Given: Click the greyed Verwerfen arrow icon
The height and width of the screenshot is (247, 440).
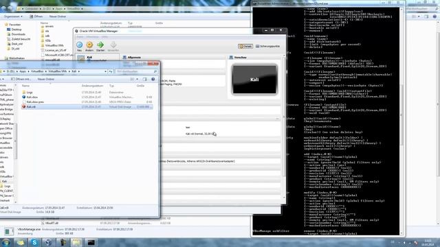Looking at the screenshot, I should pos(113,45).
